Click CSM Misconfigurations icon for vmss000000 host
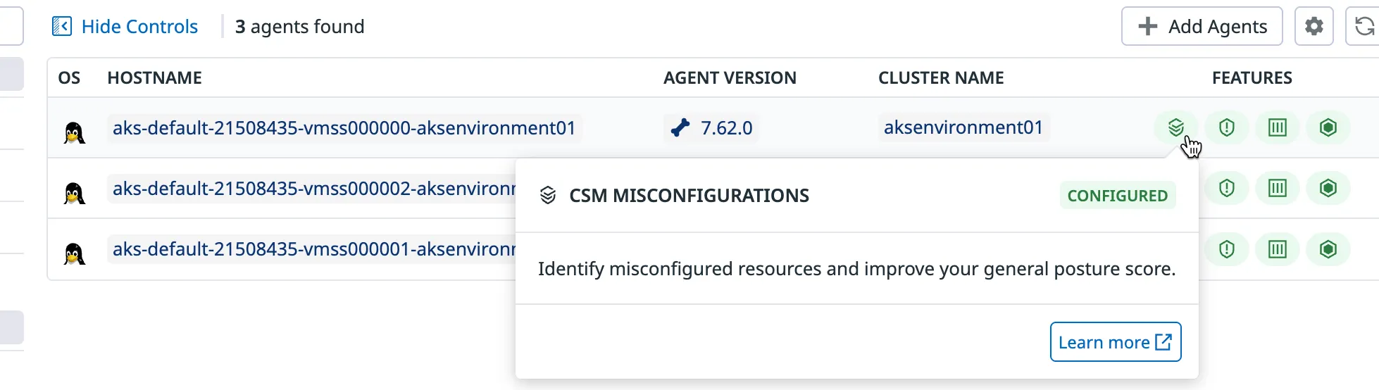This screenshot has height=390, width=1379. 1175,127
